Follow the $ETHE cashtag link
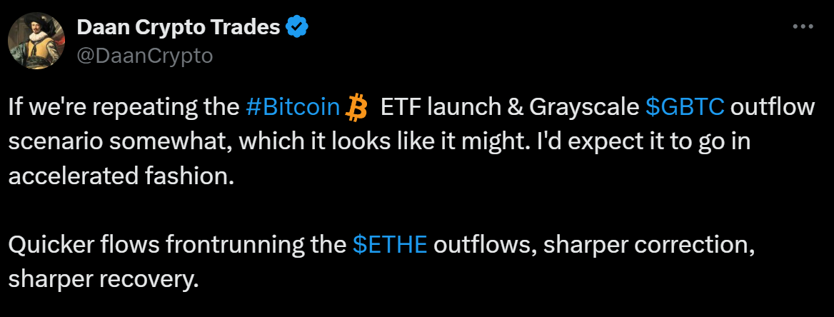This screenshot has height=317, width=834. [x=390, y=245]
